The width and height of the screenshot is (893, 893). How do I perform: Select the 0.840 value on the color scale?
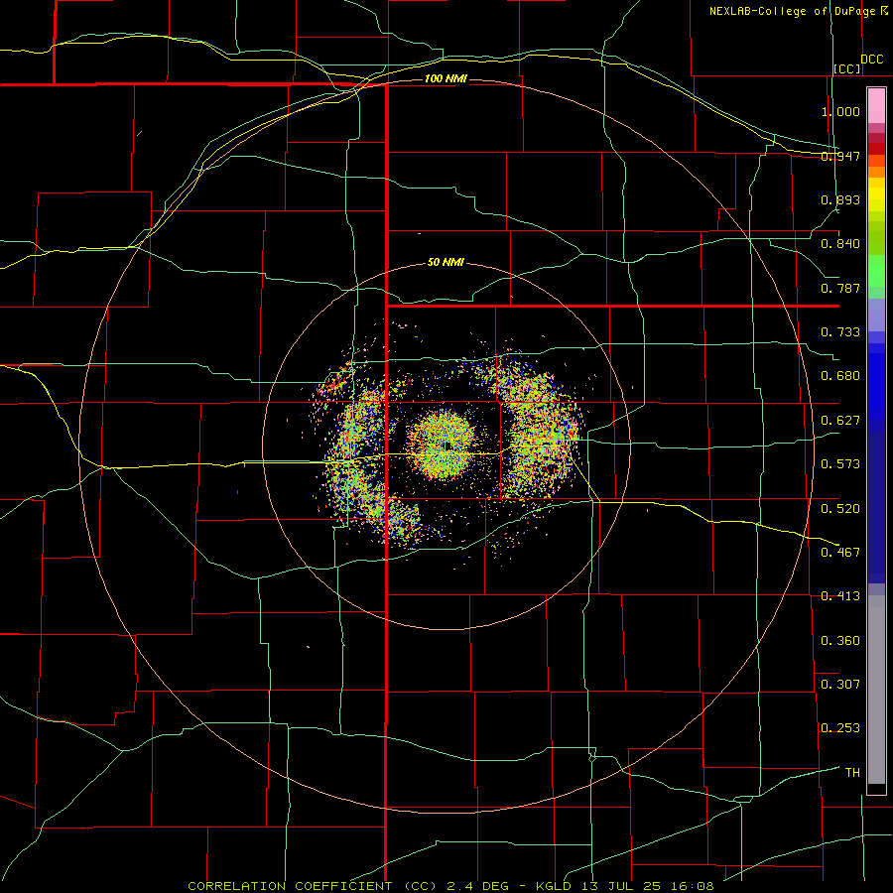pyautogui.click(x=840, y=244)
